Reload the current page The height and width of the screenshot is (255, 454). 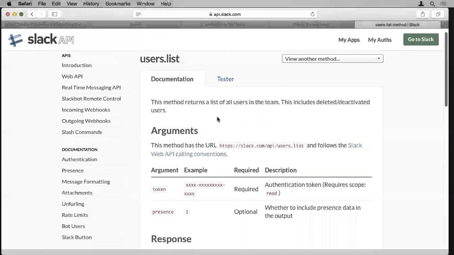pos(312,14)
